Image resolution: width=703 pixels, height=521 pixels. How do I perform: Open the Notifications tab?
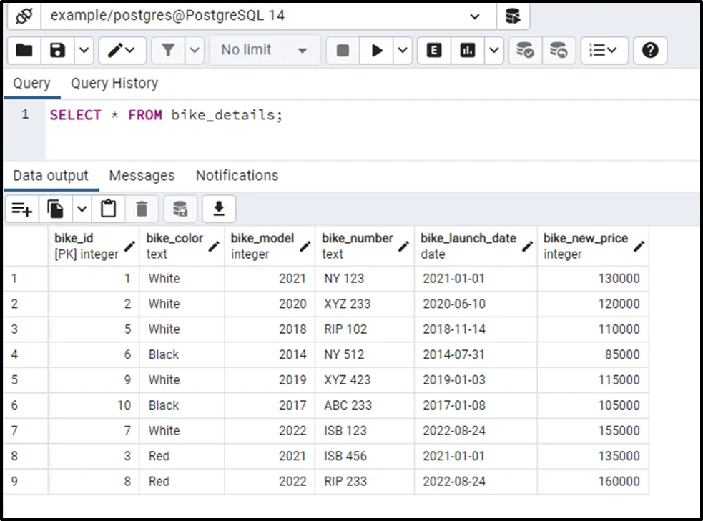[237, 176]
